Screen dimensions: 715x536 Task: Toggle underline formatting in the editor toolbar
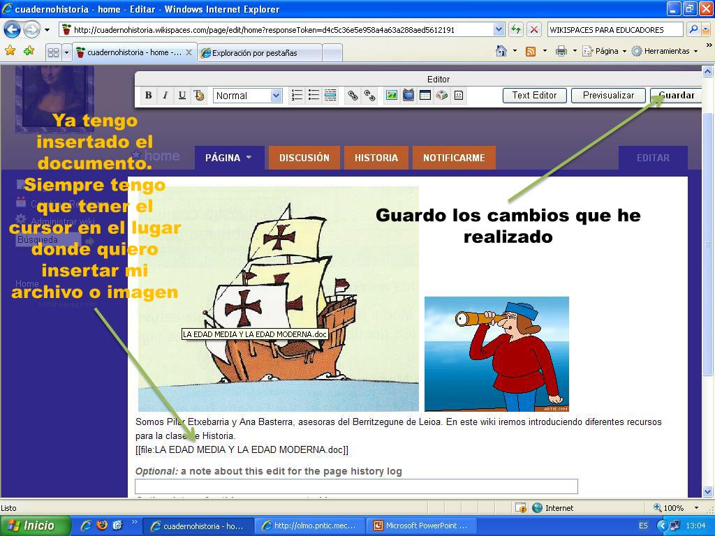point(182,95)
